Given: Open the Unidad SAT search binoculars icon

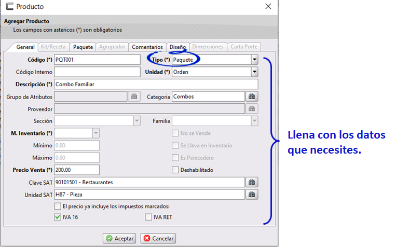Looking at the screenshot, I should [252, 195].
